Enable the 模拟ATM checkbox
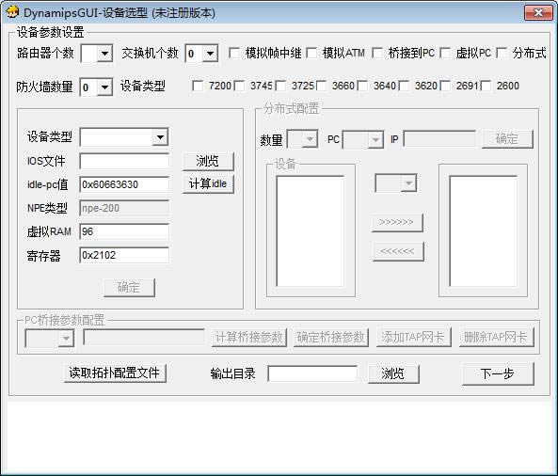This screenshot has width=558, height=476. coord(311,53)
